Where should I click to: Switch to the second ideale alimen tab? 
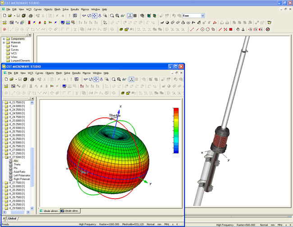[71, 211]
